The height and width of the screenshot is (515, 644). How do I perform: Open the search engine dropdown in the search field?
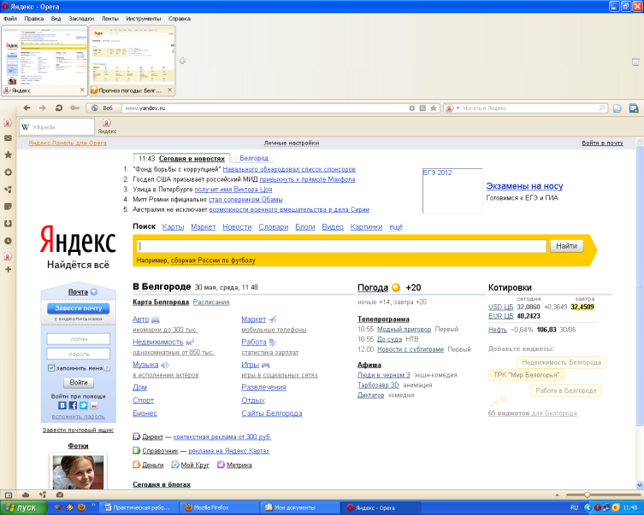pyautogui.click(x=458, y=108)
